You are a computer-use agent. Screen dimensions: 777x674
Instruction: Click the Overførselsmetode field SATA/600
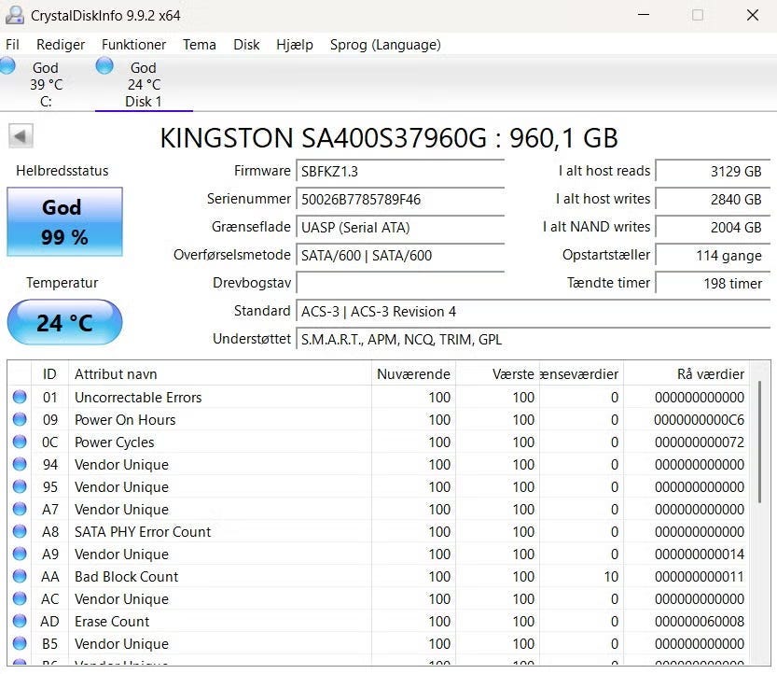(x=400, y=256)
